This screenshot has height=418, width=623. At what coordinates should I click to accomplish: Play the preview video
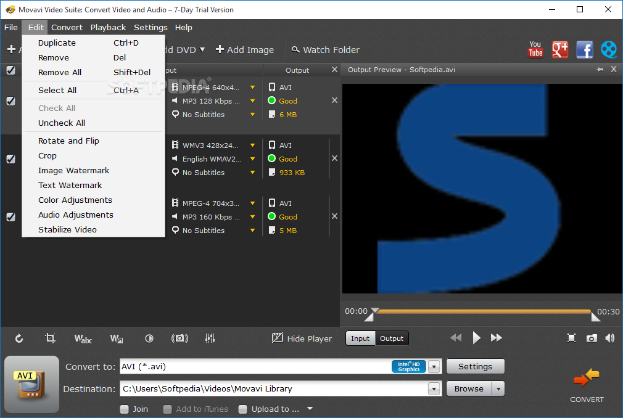[476, 338]
